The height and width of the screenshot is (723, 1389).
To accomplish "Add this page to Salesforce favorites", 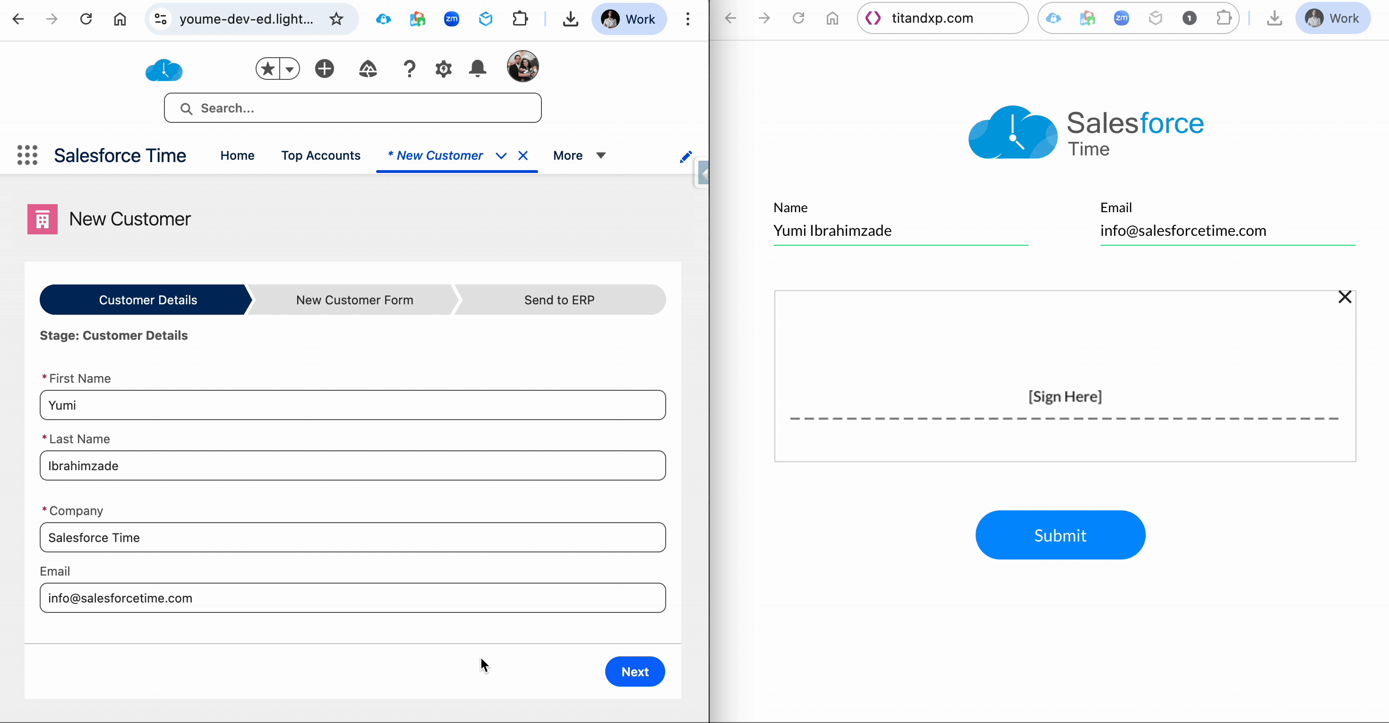I will [x=268, y=69].
